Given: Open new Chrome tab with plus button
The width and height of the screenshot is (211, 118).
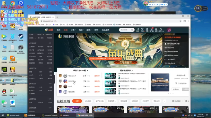Looking at the screenshot, I should (x=57, y=17).
